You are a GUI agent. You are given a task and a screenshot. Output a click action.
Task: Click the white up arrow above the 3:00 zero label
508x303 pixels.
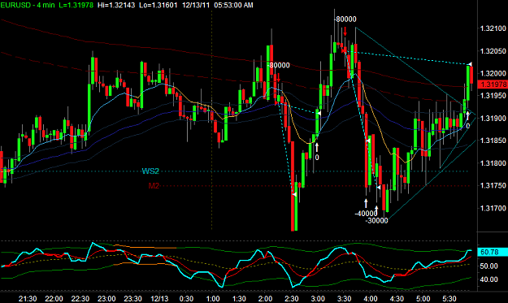[x=317, y=147]
